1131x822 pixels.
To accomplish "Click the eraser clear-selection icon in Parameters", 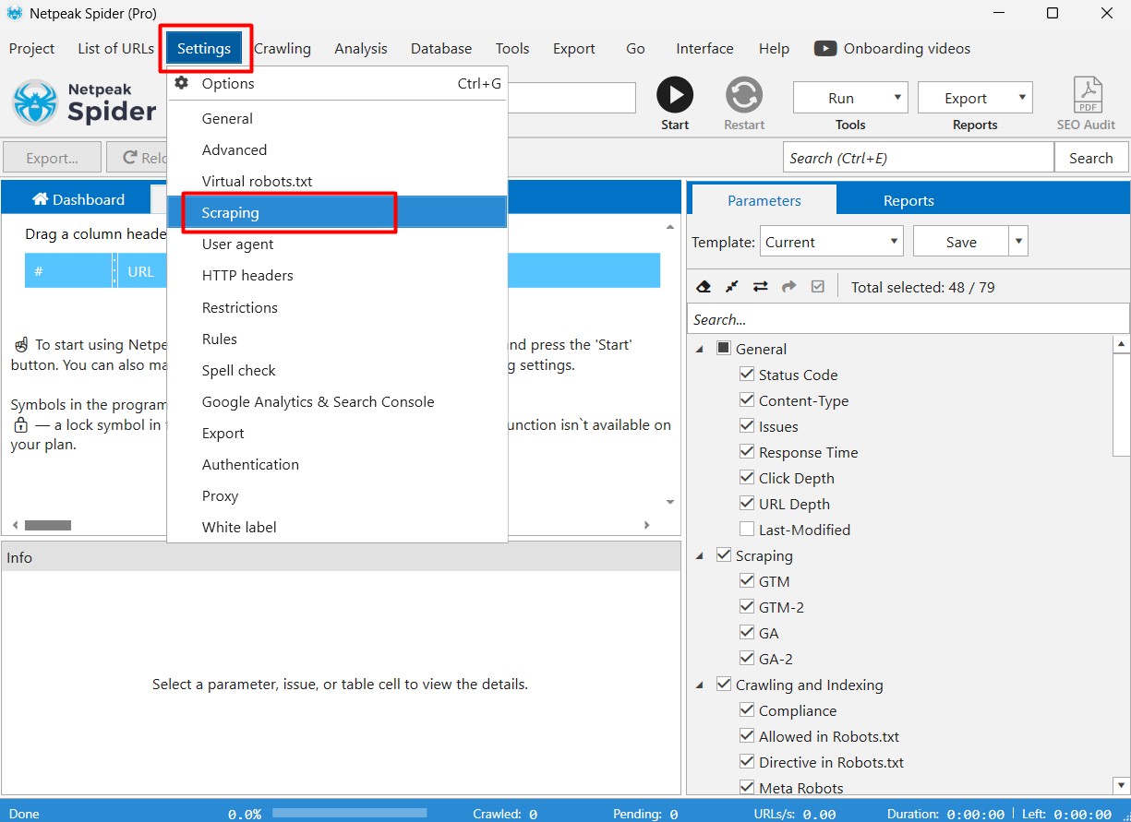I will pos(704,287).
